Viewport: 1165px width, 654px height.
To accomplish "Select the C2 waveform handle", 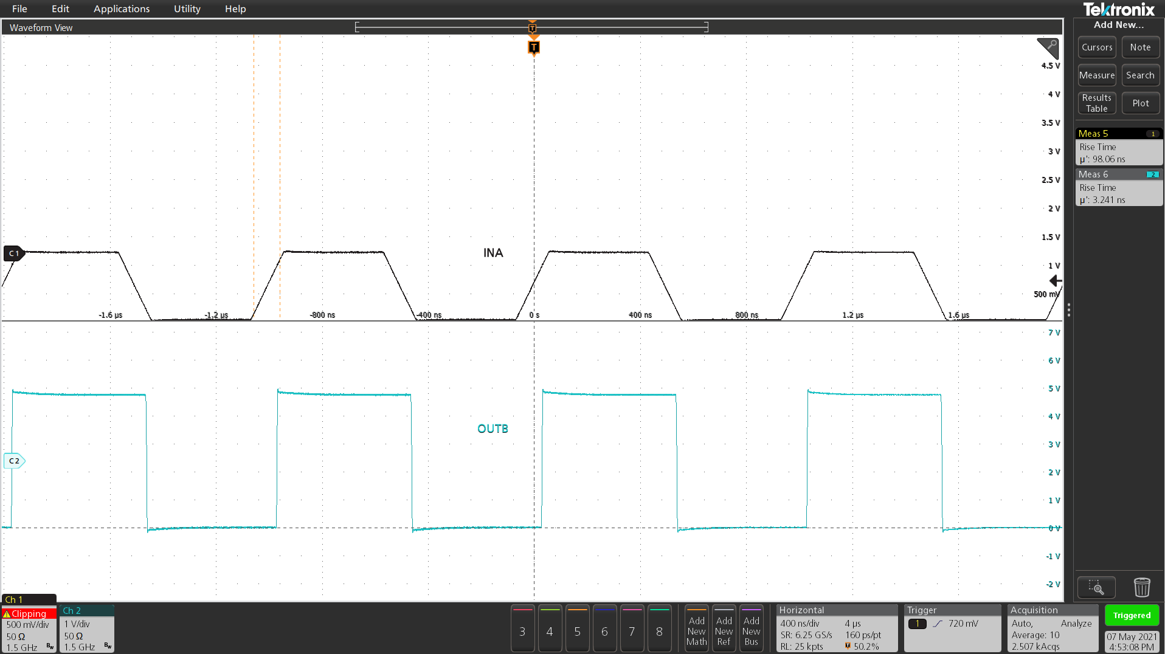I will [13, 461].
